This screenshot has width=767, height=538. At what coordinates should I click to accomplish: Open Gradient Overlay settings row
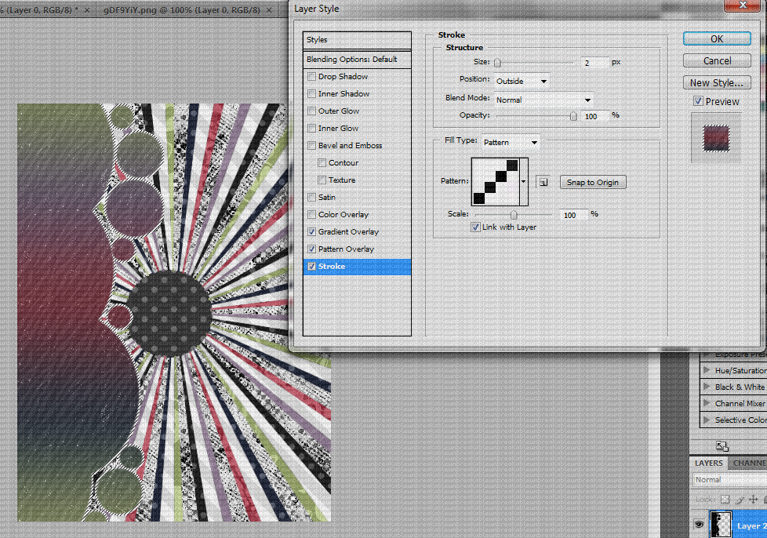[x=348, y=232]
